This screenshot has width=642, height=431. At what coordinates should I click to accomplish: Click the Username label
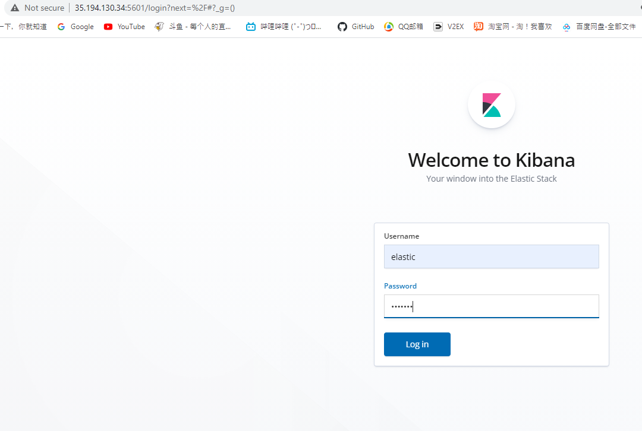click(x=401, y=236)
